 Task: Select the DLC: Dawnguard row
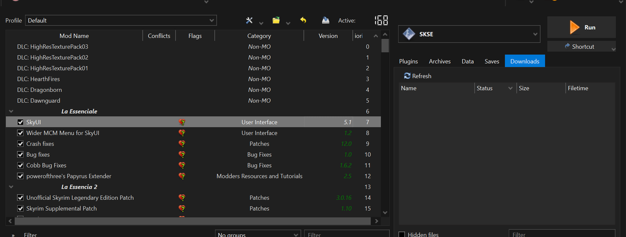(194, 101)
